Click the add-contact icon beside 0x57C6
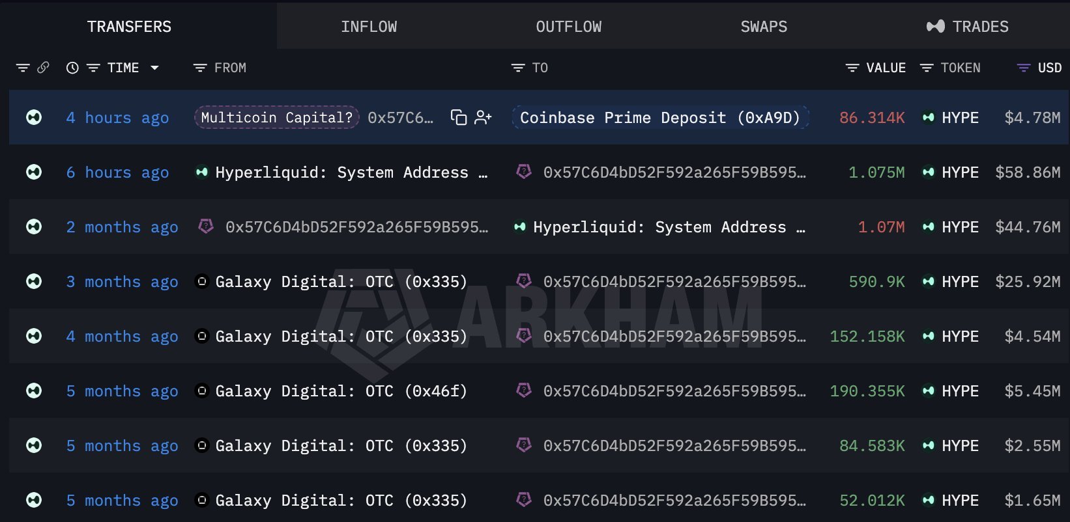The height and width of the screenshot is (522, 1070). point(483,117)
